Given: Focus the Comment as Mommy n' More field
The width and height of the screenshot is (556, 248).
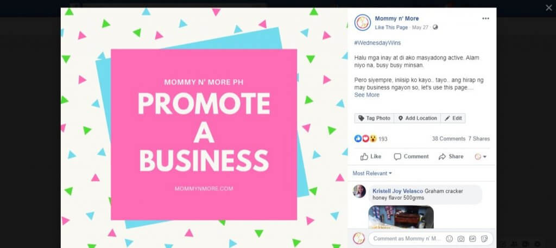Looking at the screenshot, I should (407, 239).
